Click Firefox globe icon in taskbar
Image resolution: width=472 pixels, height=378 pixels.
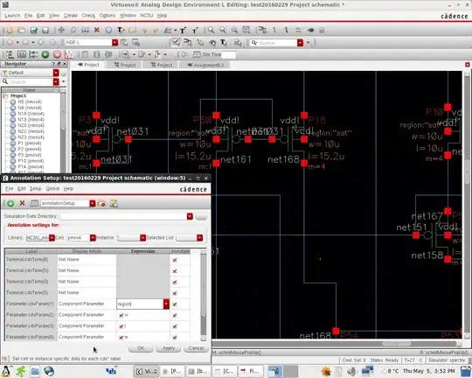point(49,371)
